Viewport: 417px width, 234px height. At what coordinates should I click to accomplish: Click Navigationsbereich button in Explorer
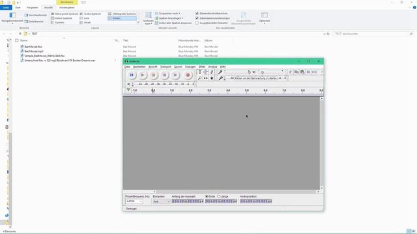pyautogui.click(x=12, y=18)
